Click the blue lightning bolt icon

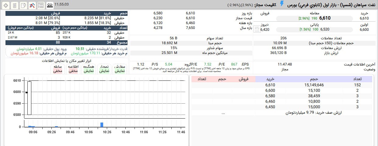pyautogui.click(x=282, y=4)
